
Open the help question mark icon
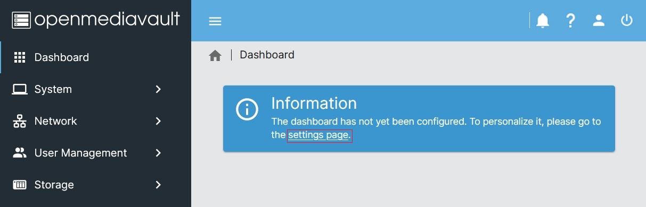point(571,21)
